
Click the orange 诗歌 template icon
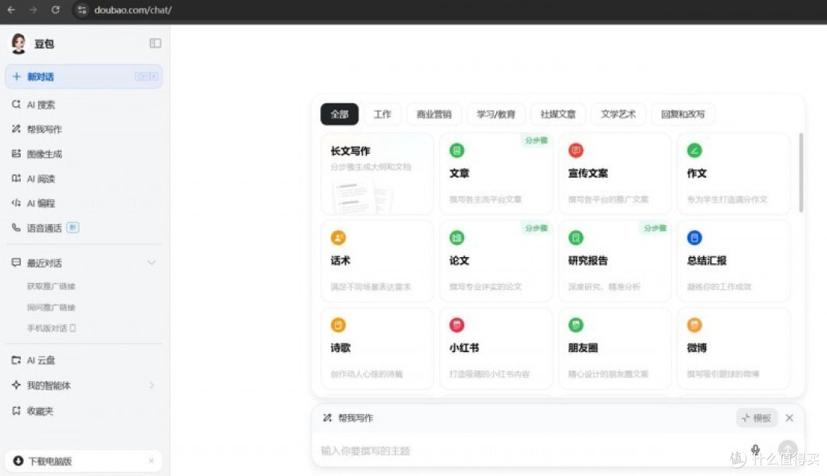pos(338,324)
